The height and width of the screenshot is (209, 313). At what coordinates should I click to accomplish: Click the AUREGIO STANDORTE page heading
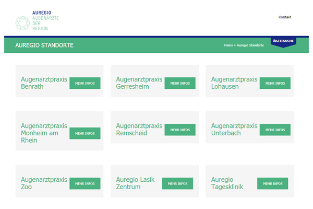44,45
